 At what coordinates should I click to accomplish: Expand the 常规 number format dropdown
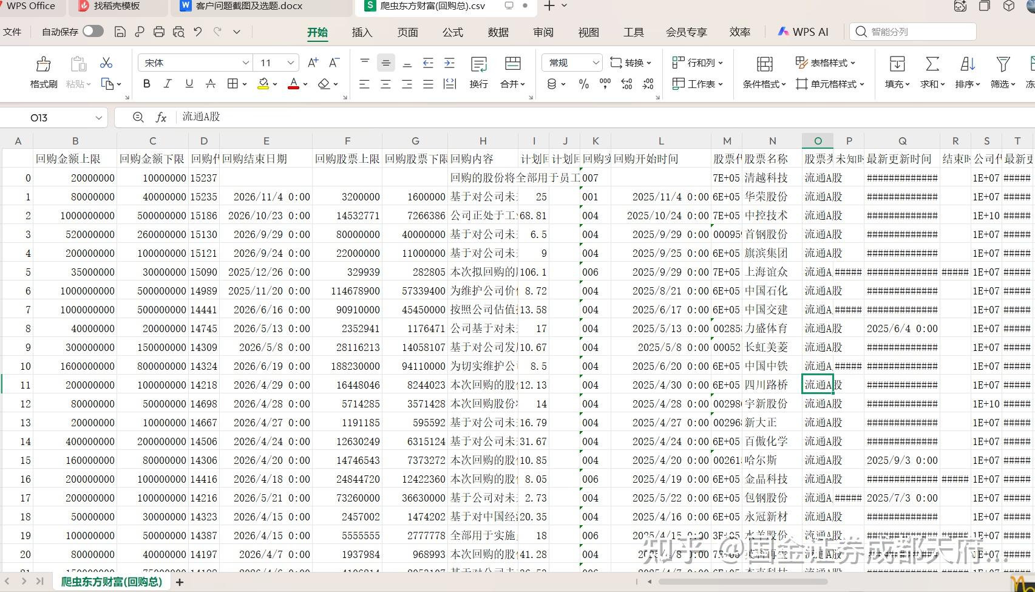click(x=595, y=62)
